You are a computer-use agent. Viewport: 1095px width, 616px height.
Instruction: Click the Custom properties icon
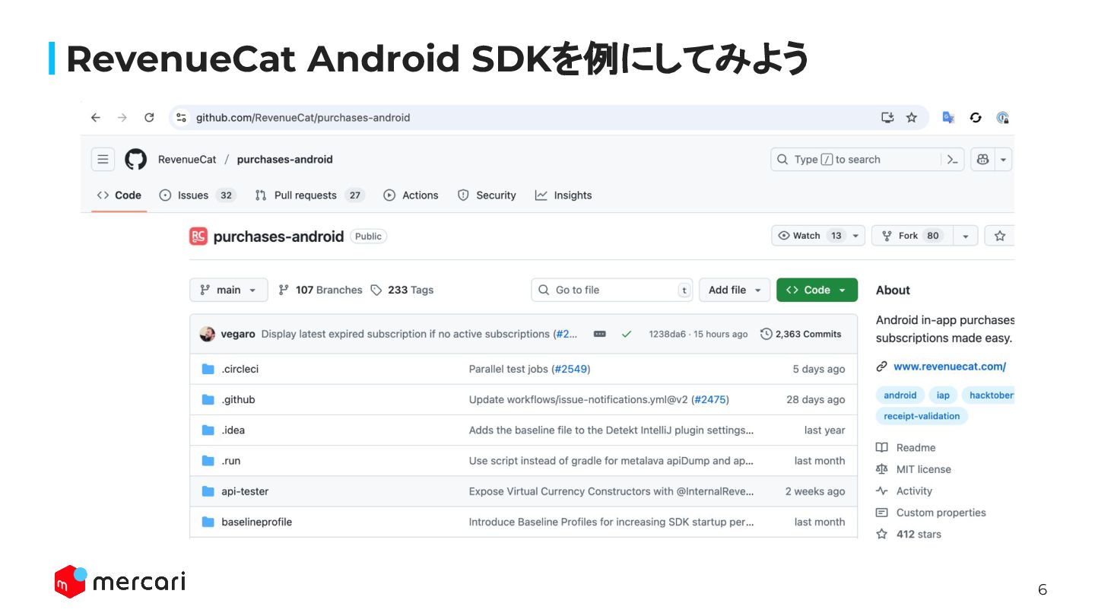coord(882,513)
